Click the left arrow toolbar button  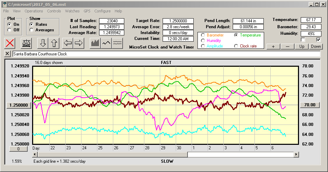pyautogui.click(x=68, y=43)
